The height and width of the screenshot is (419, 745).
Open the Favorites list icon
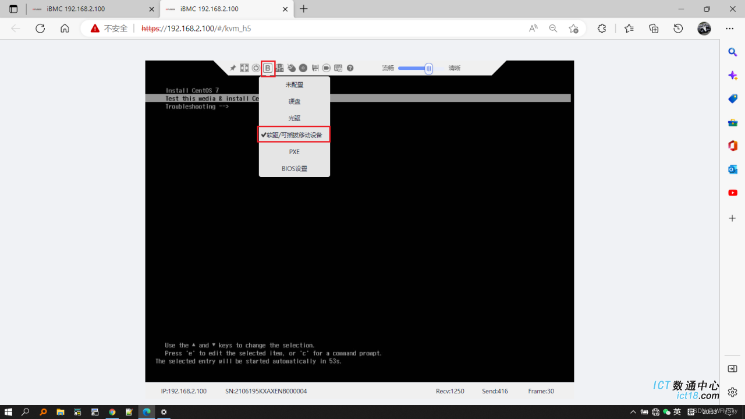click(x=629, y=28)
